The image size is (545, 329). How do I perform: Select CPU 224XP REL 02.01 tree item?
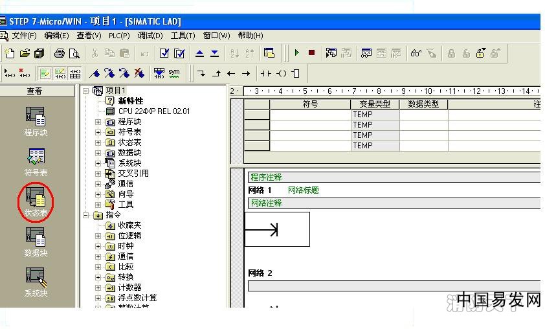pos(153,111)
